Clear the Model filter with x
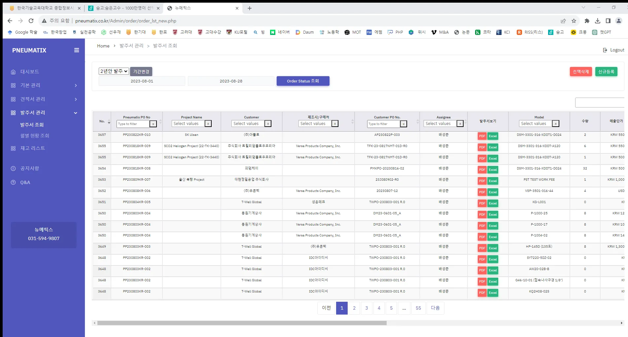Screen dimensions: 628x337 (556, 124)
